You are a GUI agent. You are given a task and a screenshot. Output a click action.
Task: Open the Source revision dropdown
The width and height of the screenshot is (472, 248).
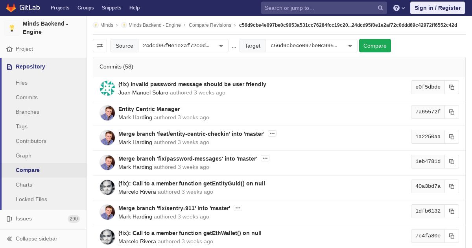[x=183, y=46]
